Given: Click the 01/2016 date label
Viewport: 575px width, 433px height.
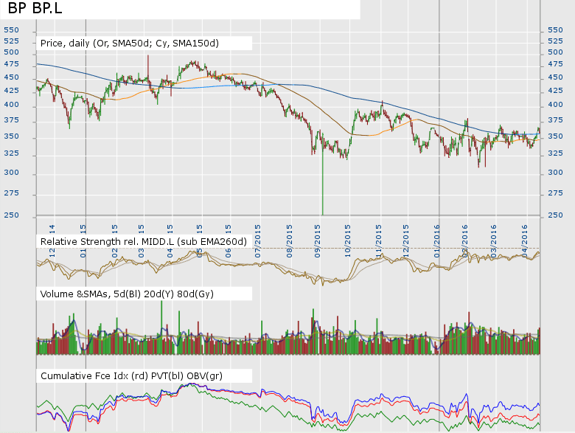Looking at the screenshot, I should click(436, 241).
